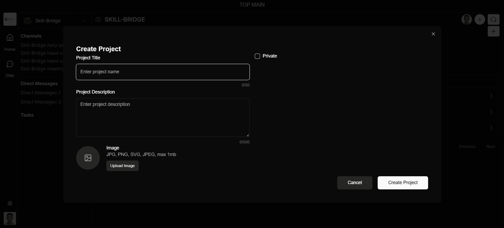Go to the Previous page
Image resolution: width=504 pixels, height=228 pixels.
(x=467, y=147)
